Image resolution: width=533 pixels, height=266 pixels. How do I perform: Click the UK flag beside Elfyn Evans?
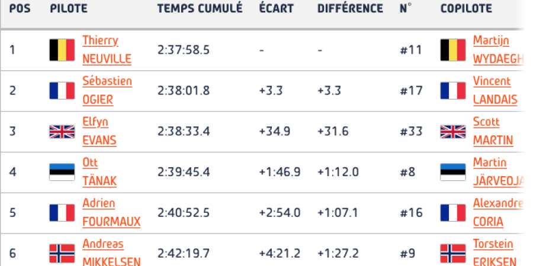62,131
